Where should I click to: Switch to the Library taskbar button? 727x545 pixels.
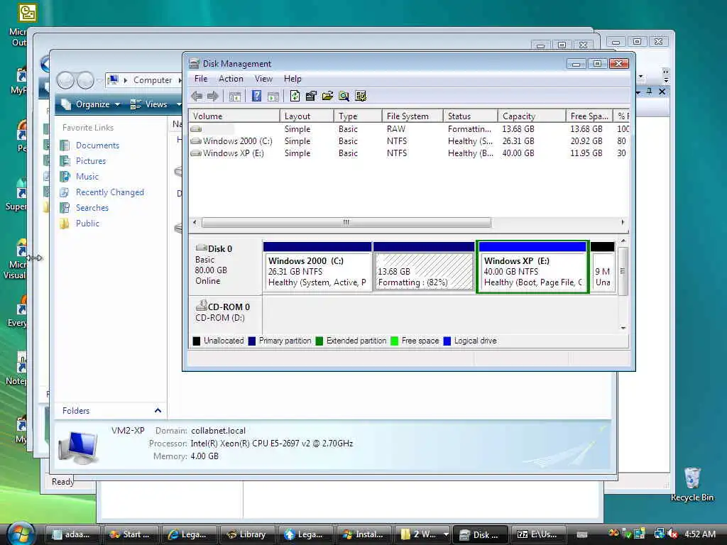pos(247,534)
